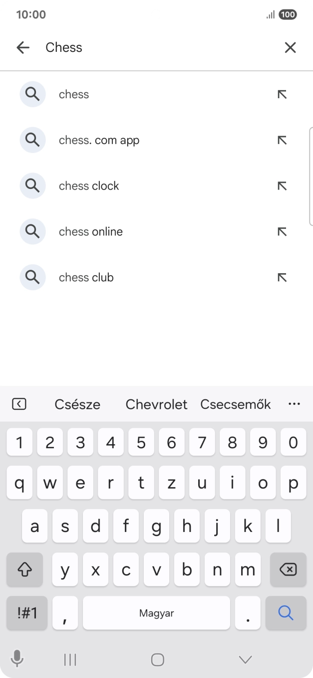Viewport: 313px width, 678px height.
Task: Tap the microphone icon below the keyboard
Action: click(x=18, y=659)
